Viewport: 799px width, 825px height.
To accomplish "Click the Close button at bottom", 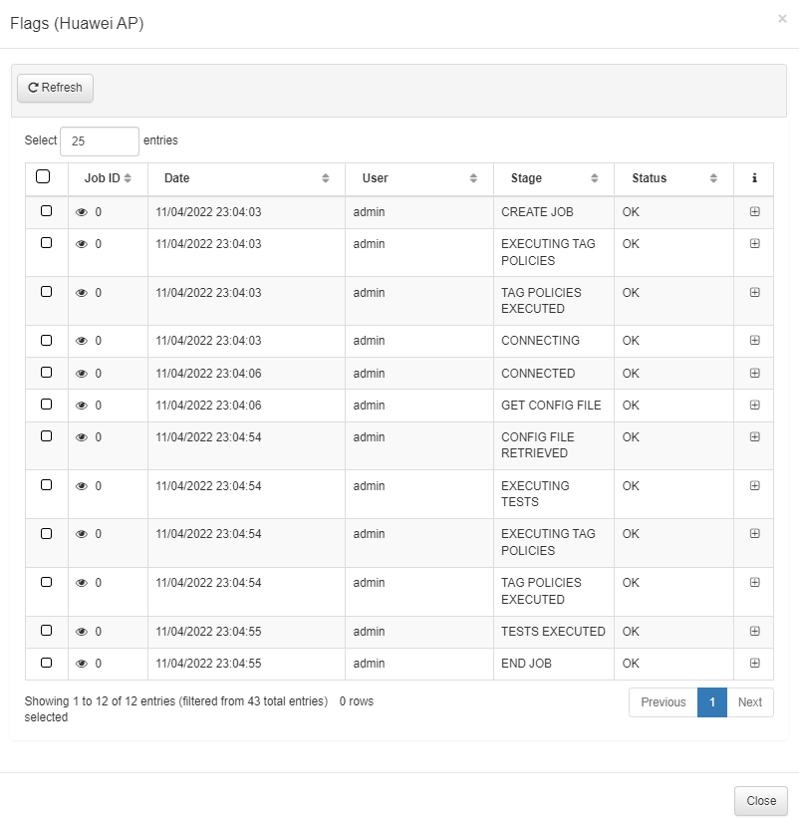I will point(761,801).
